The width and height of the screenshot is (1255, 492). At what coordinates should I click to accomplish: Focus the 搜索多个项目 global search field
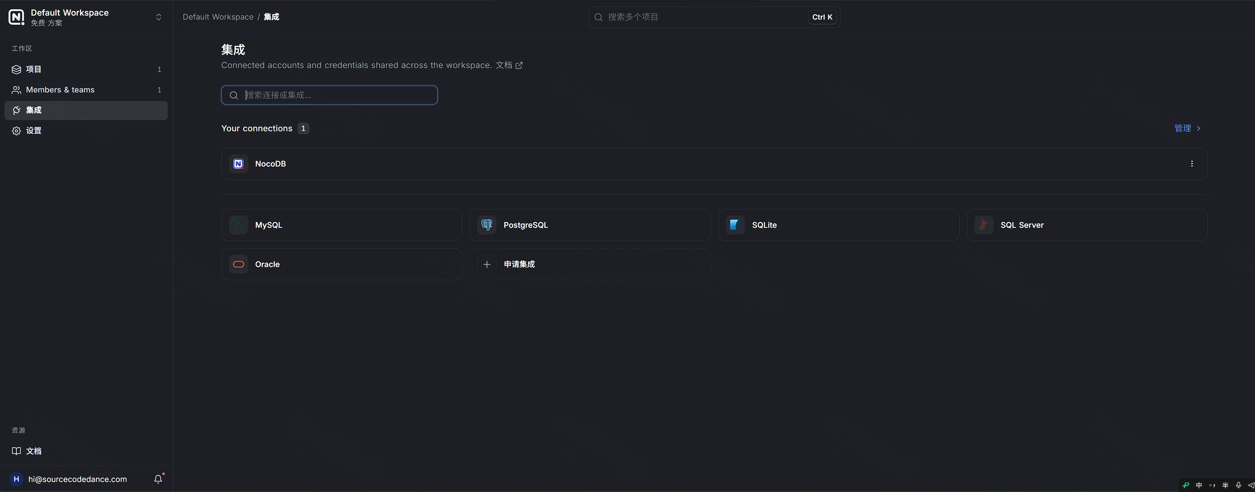pyautogui.click(x=714, y=17)
